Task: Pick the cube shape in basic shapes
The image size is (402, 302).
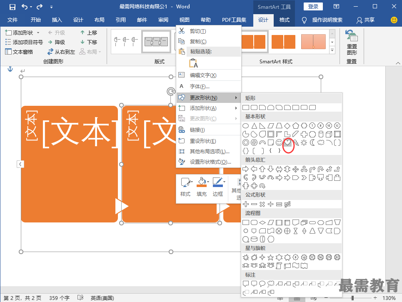Action: (x=329, y=134)
